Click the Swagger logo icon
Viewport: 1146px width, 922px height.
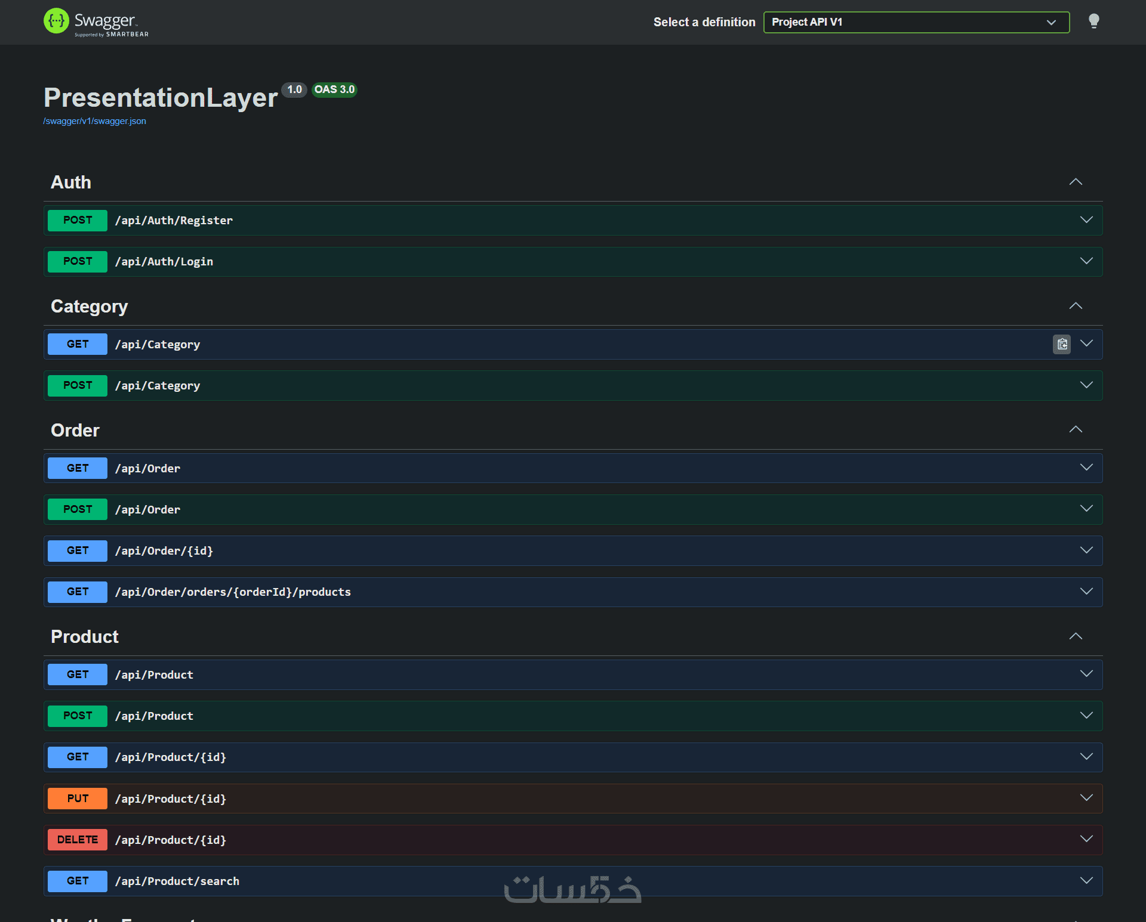[x=56, y=21]
